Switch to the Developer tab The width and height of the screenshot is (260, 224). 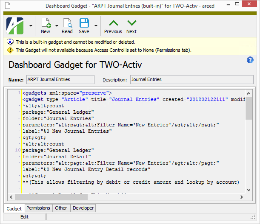coord(83,208)
